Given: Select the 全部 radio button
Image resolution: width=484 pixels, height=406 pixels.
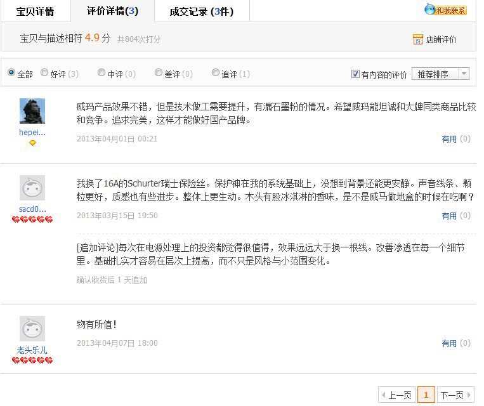Looking at the screenshot, I should [11, 73].
